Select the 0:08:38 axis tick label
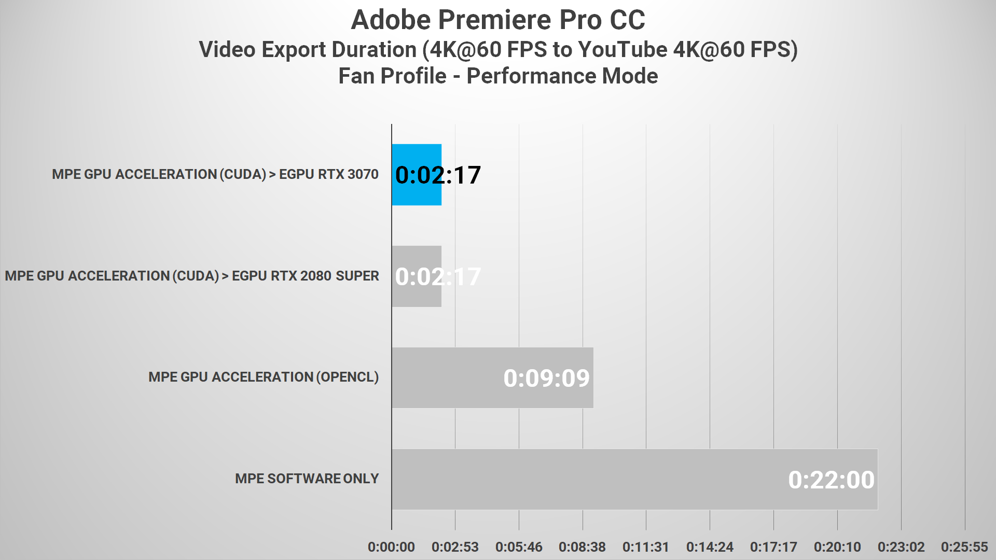Image resolution: width=996 pixels, height=560 pixels. tap(582, 547)
